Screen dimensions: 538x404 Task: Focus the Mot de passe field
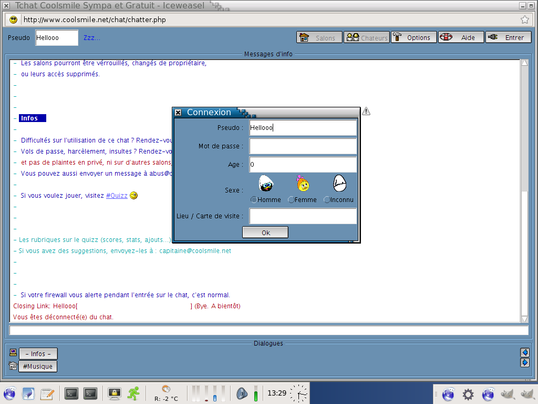tap(303, 146)
